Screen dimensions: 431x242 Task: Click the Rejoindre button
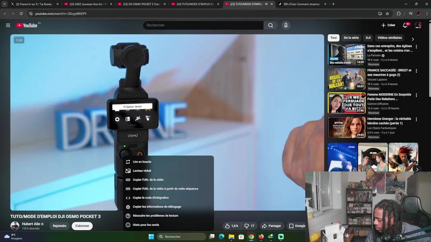tap(60, 226)
